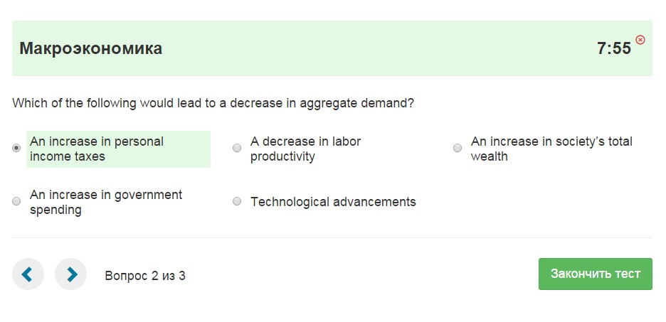
Task: Click the 'Technological advancements' answer label text
Action: [333, 202]
